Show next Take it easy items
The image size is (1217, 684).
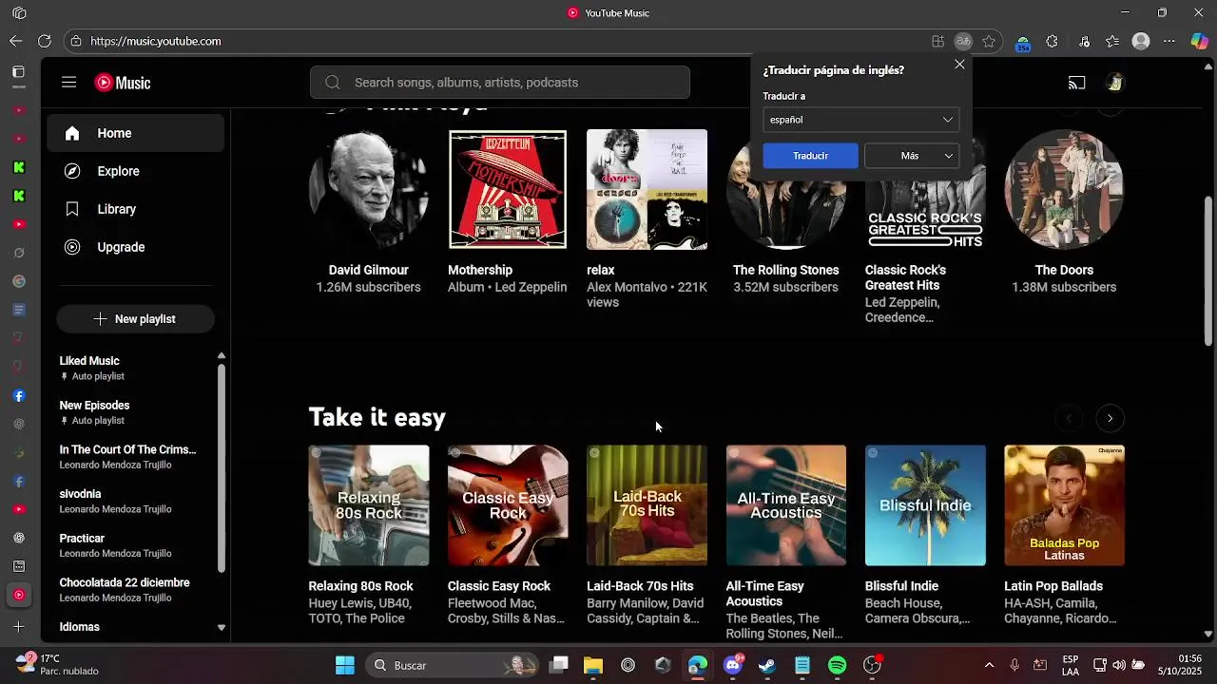[x=1110, y=418]
